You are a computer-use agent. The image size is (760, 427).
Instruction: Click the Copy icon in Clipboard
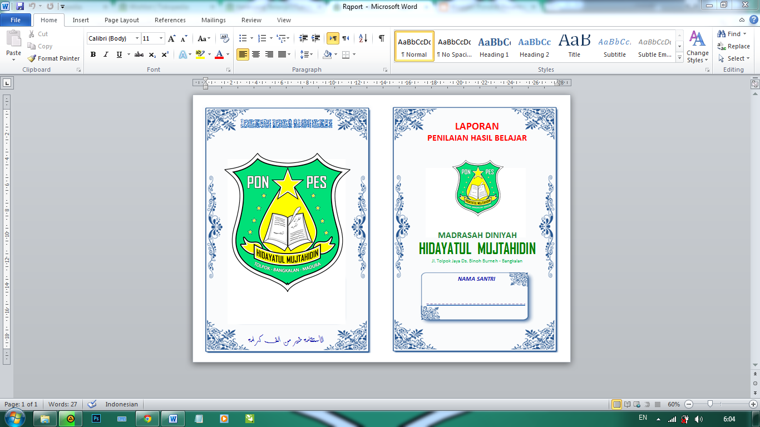32,46
